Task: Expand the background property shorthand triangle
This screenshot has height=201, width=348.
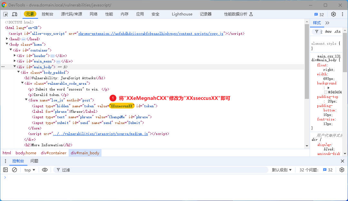Action: [328, 88]
